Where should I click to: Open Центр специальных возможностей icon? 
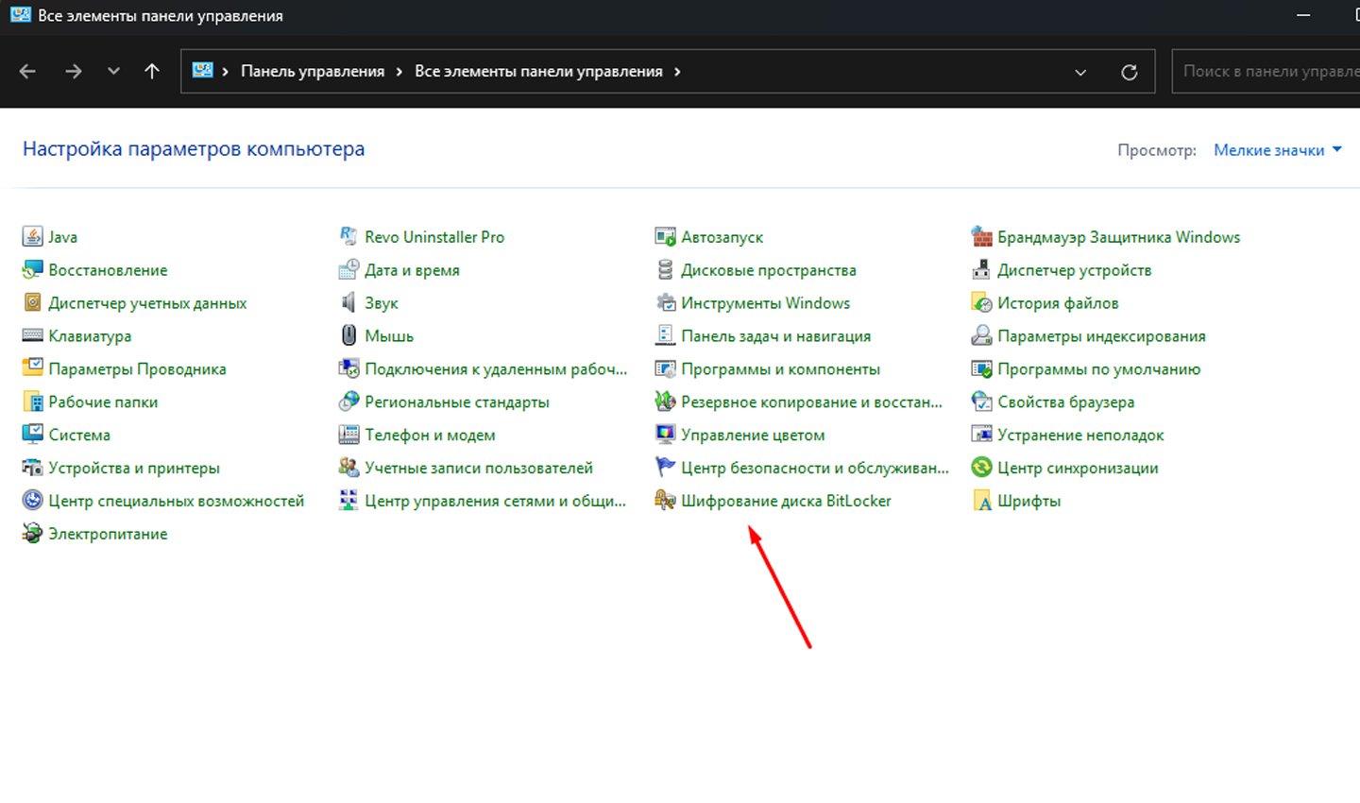[x=32, y=501]
